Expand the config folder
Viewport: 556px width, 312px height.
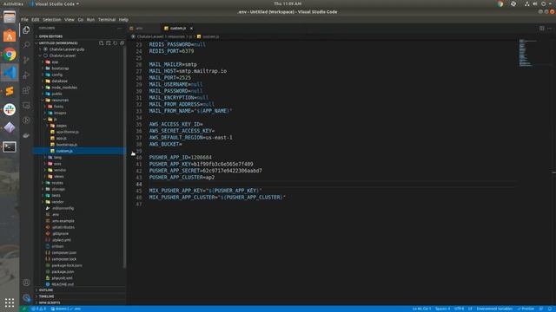[x=56, y=75]
